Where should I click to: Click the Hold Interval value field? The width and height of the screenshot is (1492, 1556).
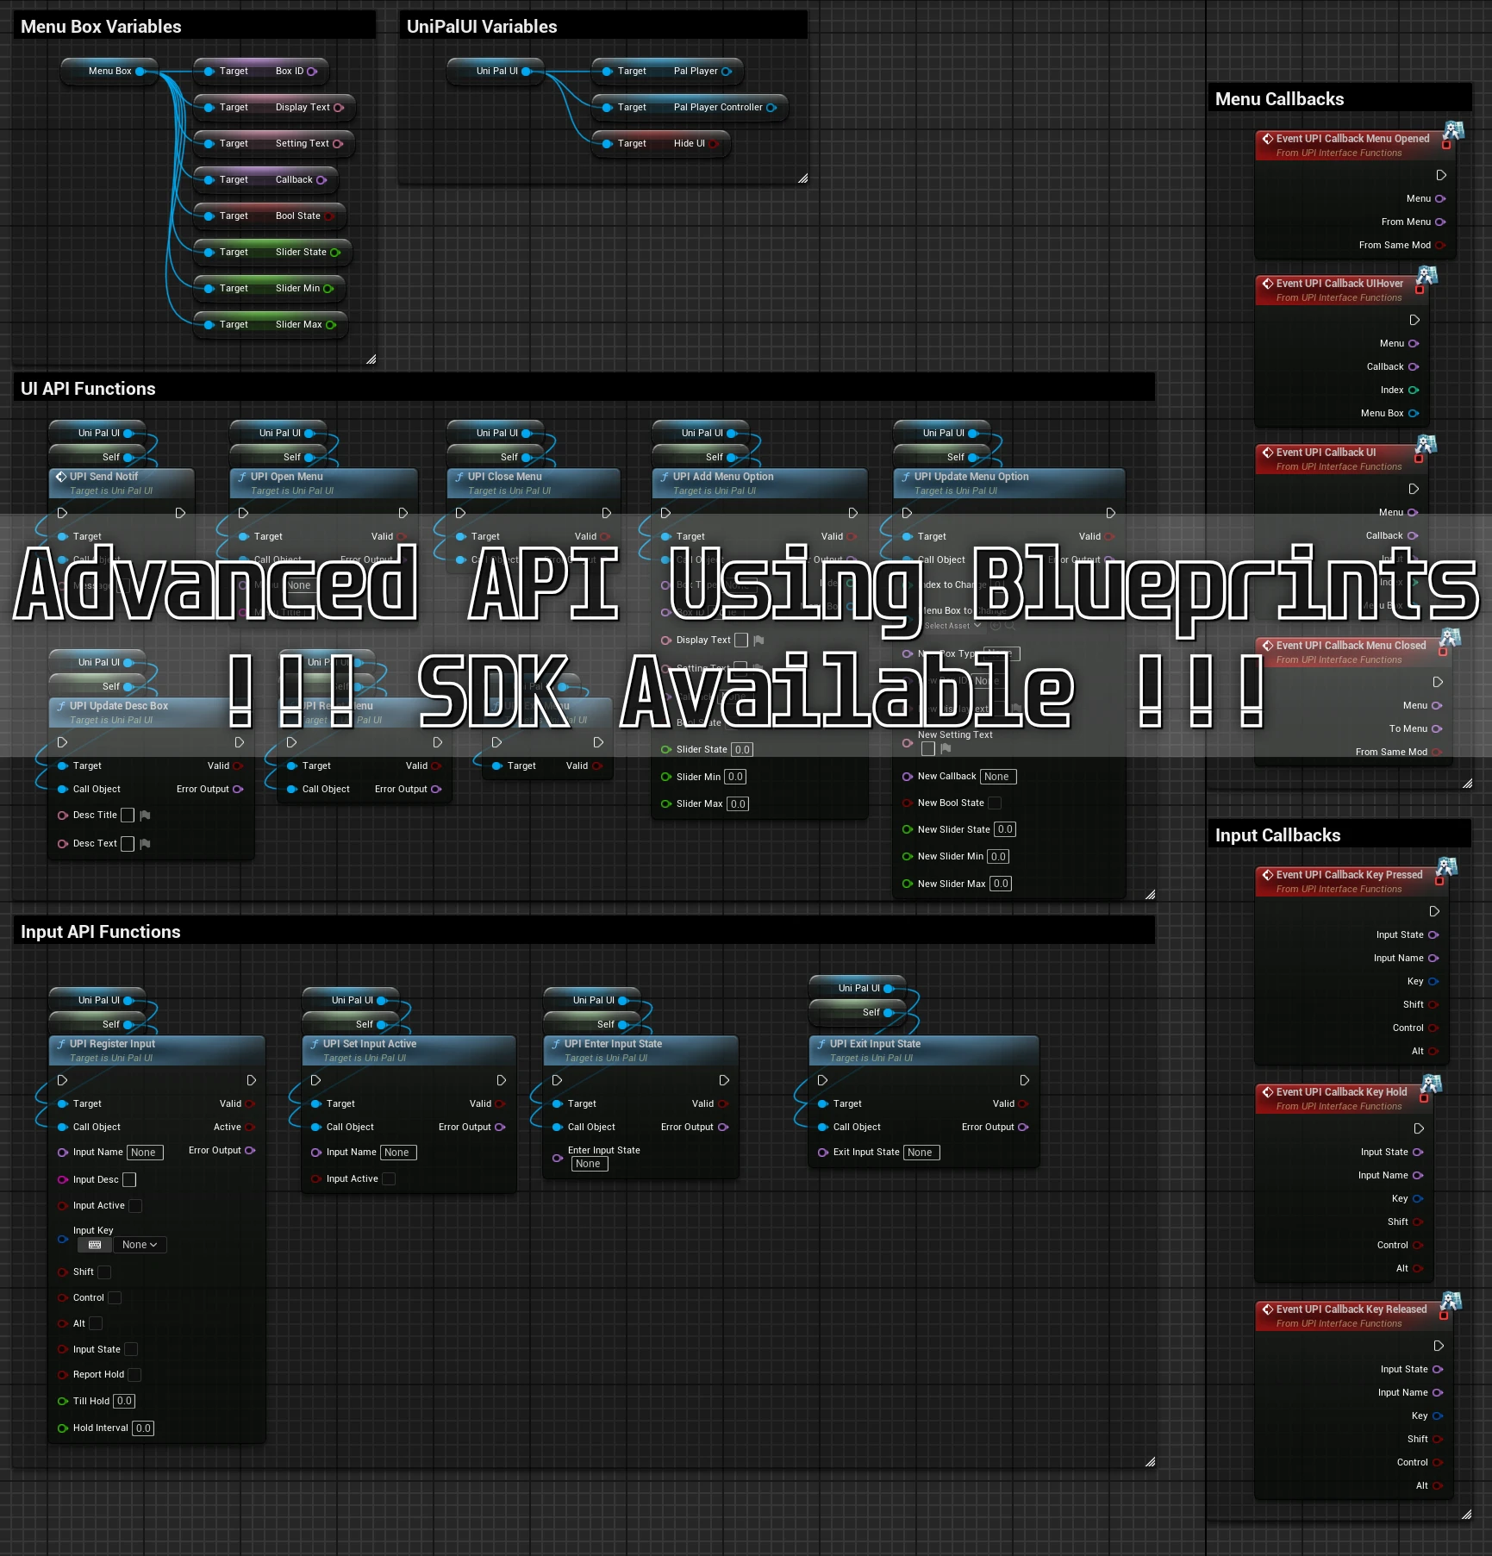pos(143,1428)
